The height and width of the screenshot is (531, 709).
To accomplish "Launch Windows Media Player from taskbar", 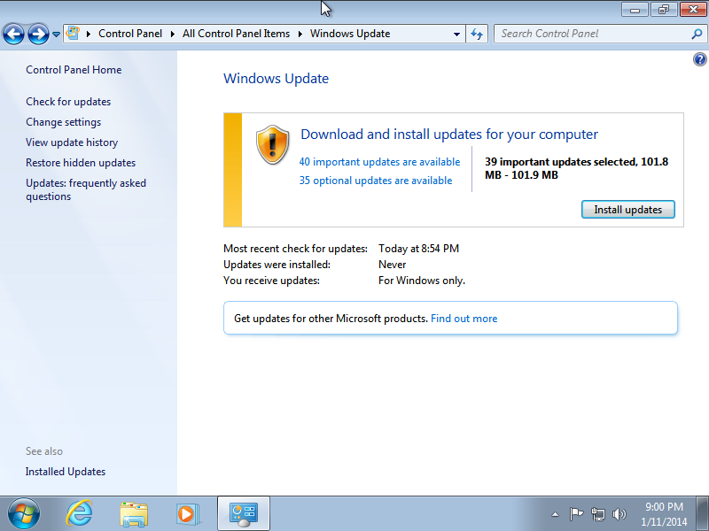I will (x=188, y=514).
